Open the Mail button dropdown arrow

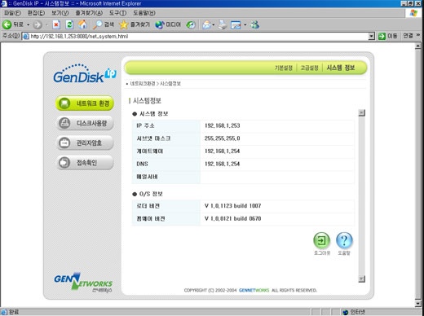[x=214, y=25]
